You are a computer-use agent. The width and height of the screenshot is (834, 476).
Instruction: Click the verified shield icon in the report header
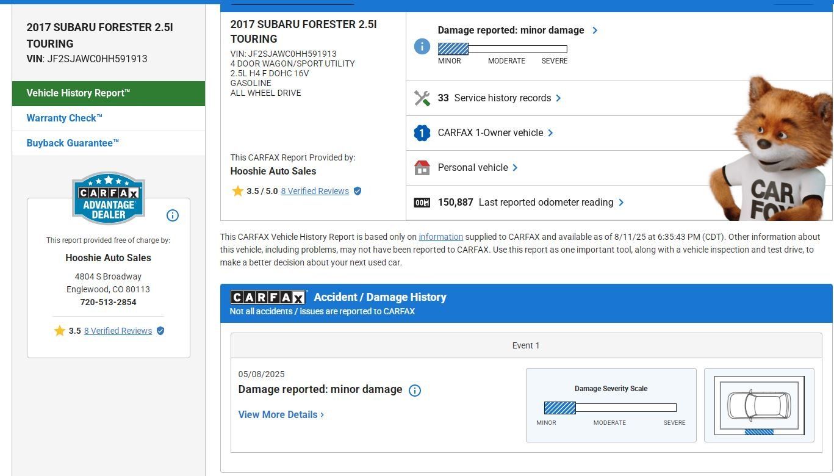pos(358,191)
